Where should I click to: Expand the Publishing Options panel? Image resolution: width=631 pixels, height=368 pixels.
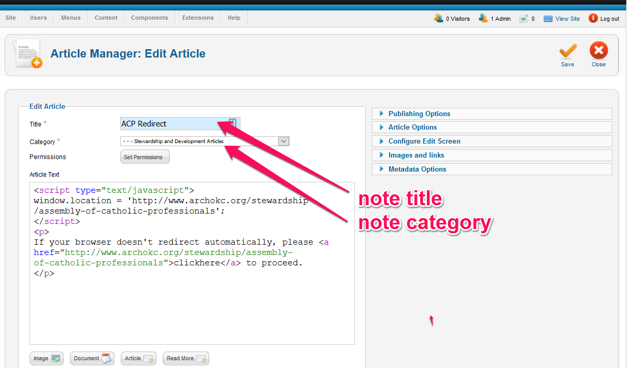pos(492,114)
